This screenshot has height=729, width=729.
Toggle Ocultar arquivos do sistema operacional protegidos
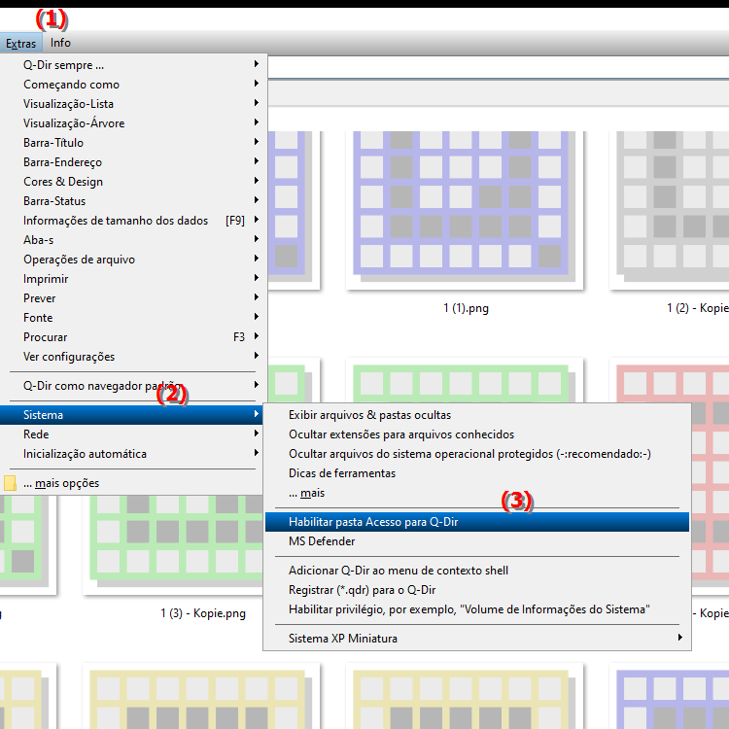[x=477, y=454]
